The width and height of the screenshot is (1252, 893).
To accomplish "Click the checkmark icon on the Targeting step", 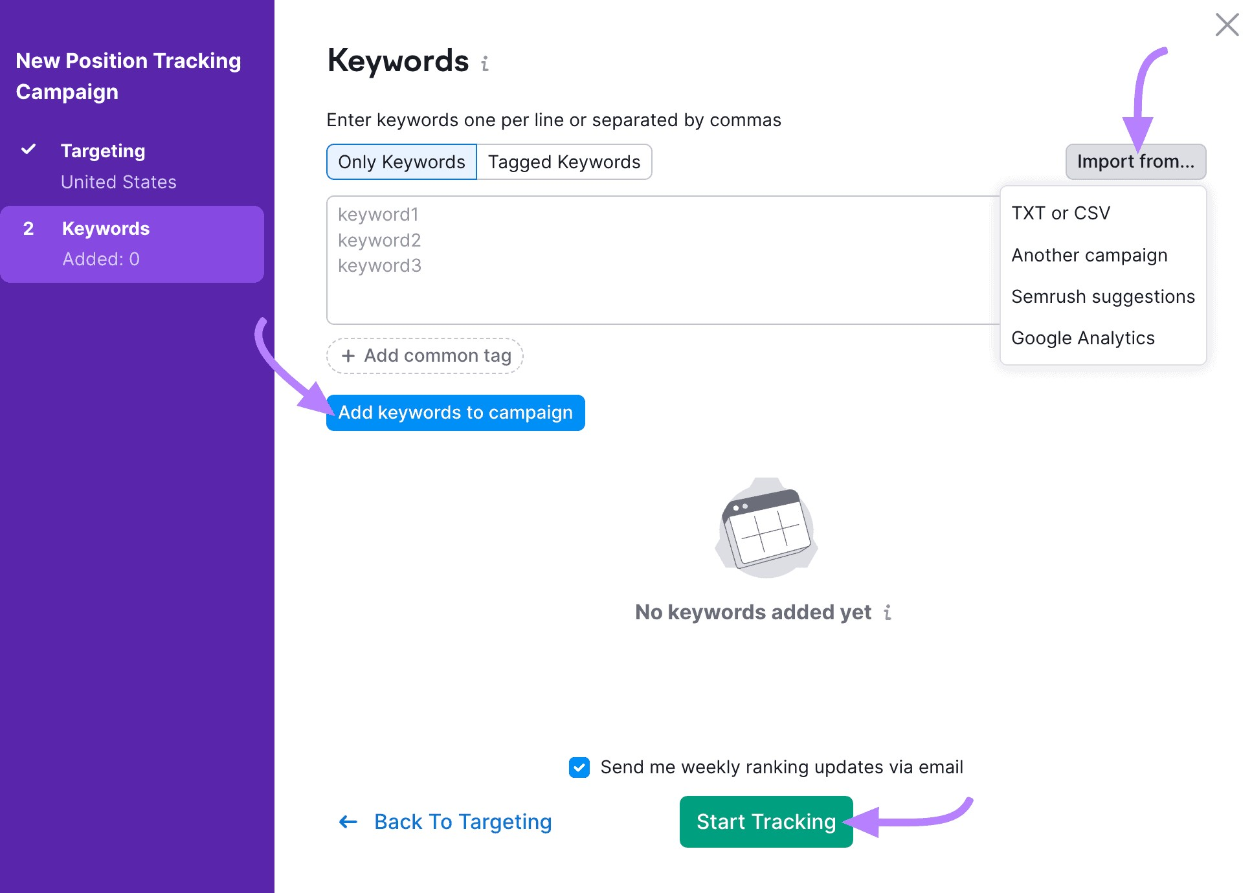I will 28,149.
